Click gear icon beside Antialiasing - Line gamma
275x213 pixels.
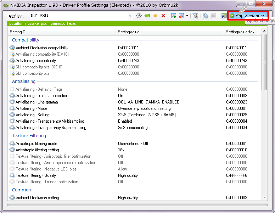tap(12, 102)
